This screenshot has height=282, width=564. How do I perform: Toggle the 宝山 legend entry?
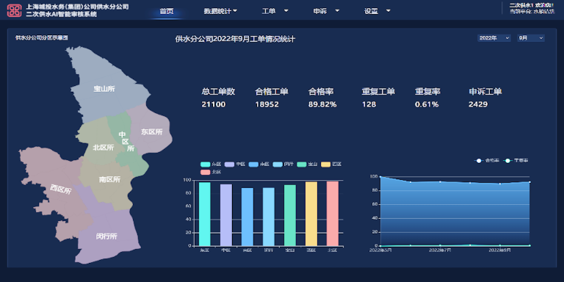pos(307,164)
